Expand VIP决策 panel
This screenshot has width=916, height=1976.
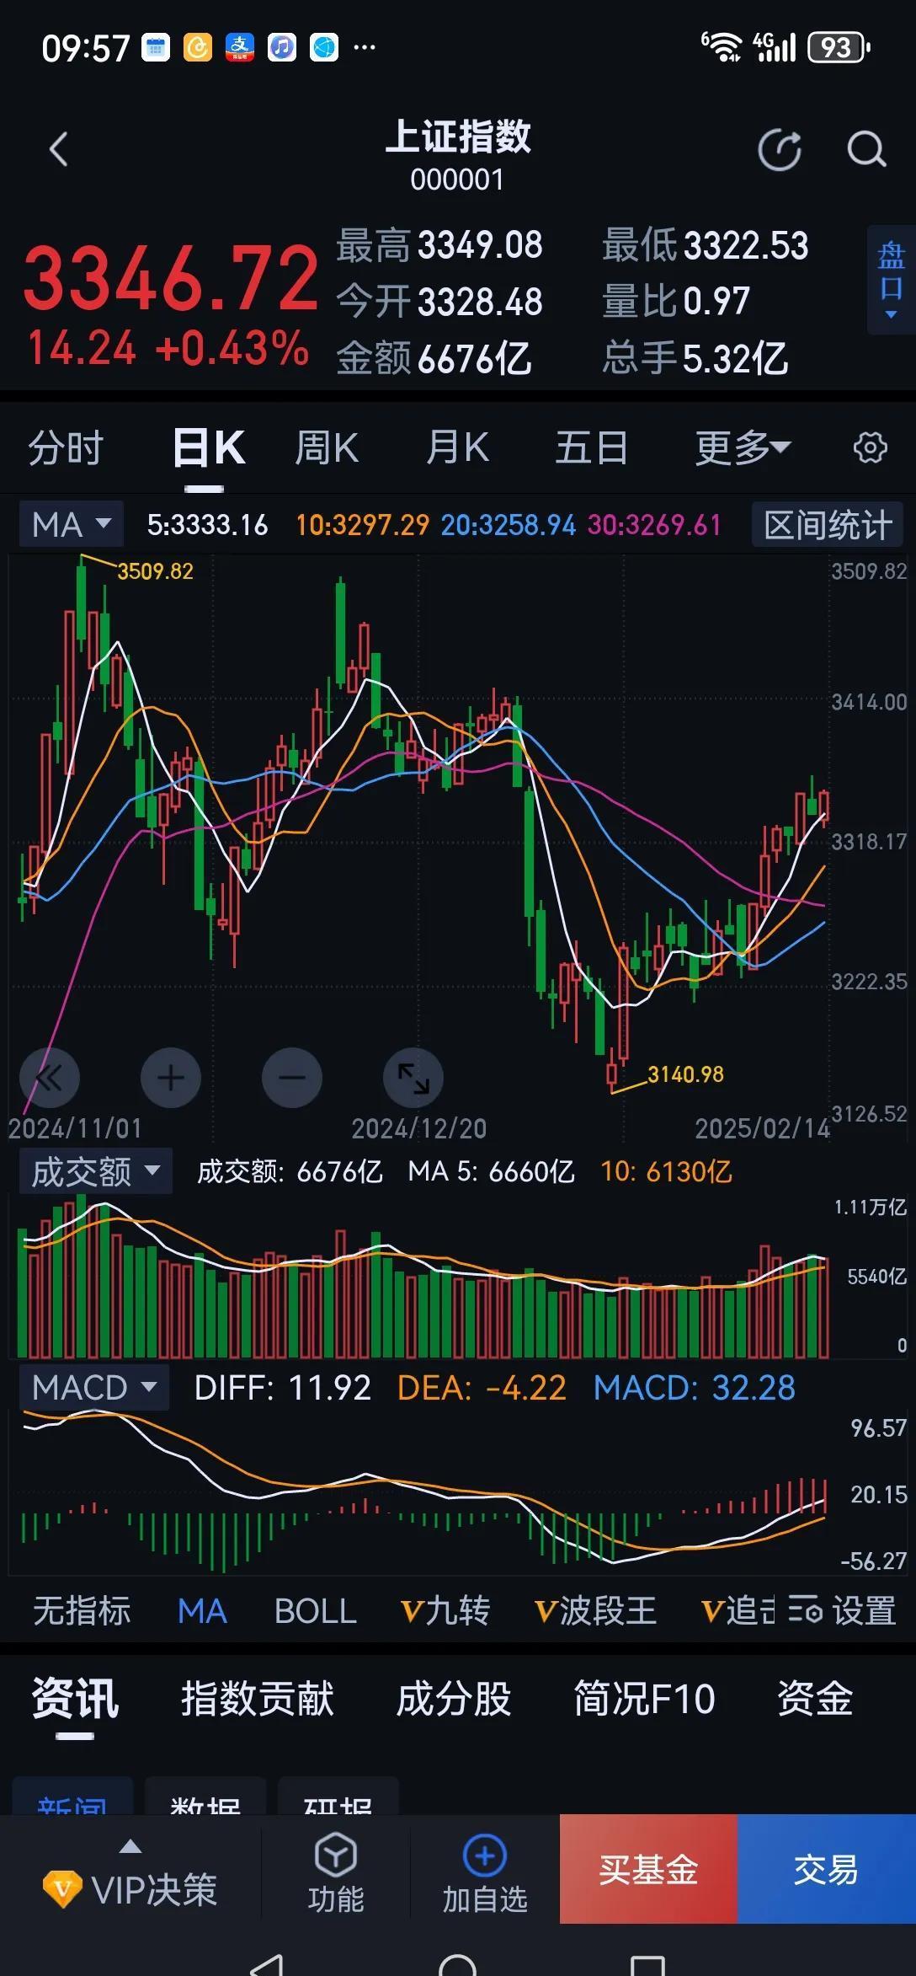click(x=130, y=1876)
